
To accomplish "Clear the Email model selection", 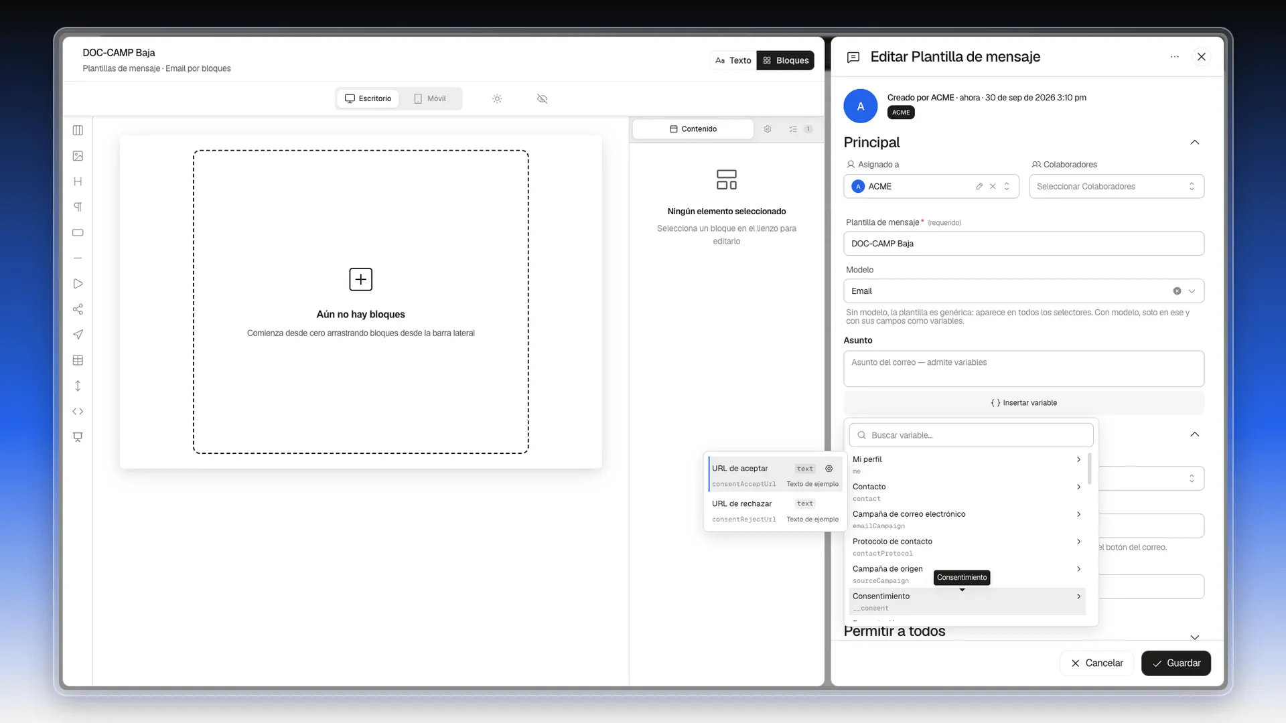I will coord(1177,291).
